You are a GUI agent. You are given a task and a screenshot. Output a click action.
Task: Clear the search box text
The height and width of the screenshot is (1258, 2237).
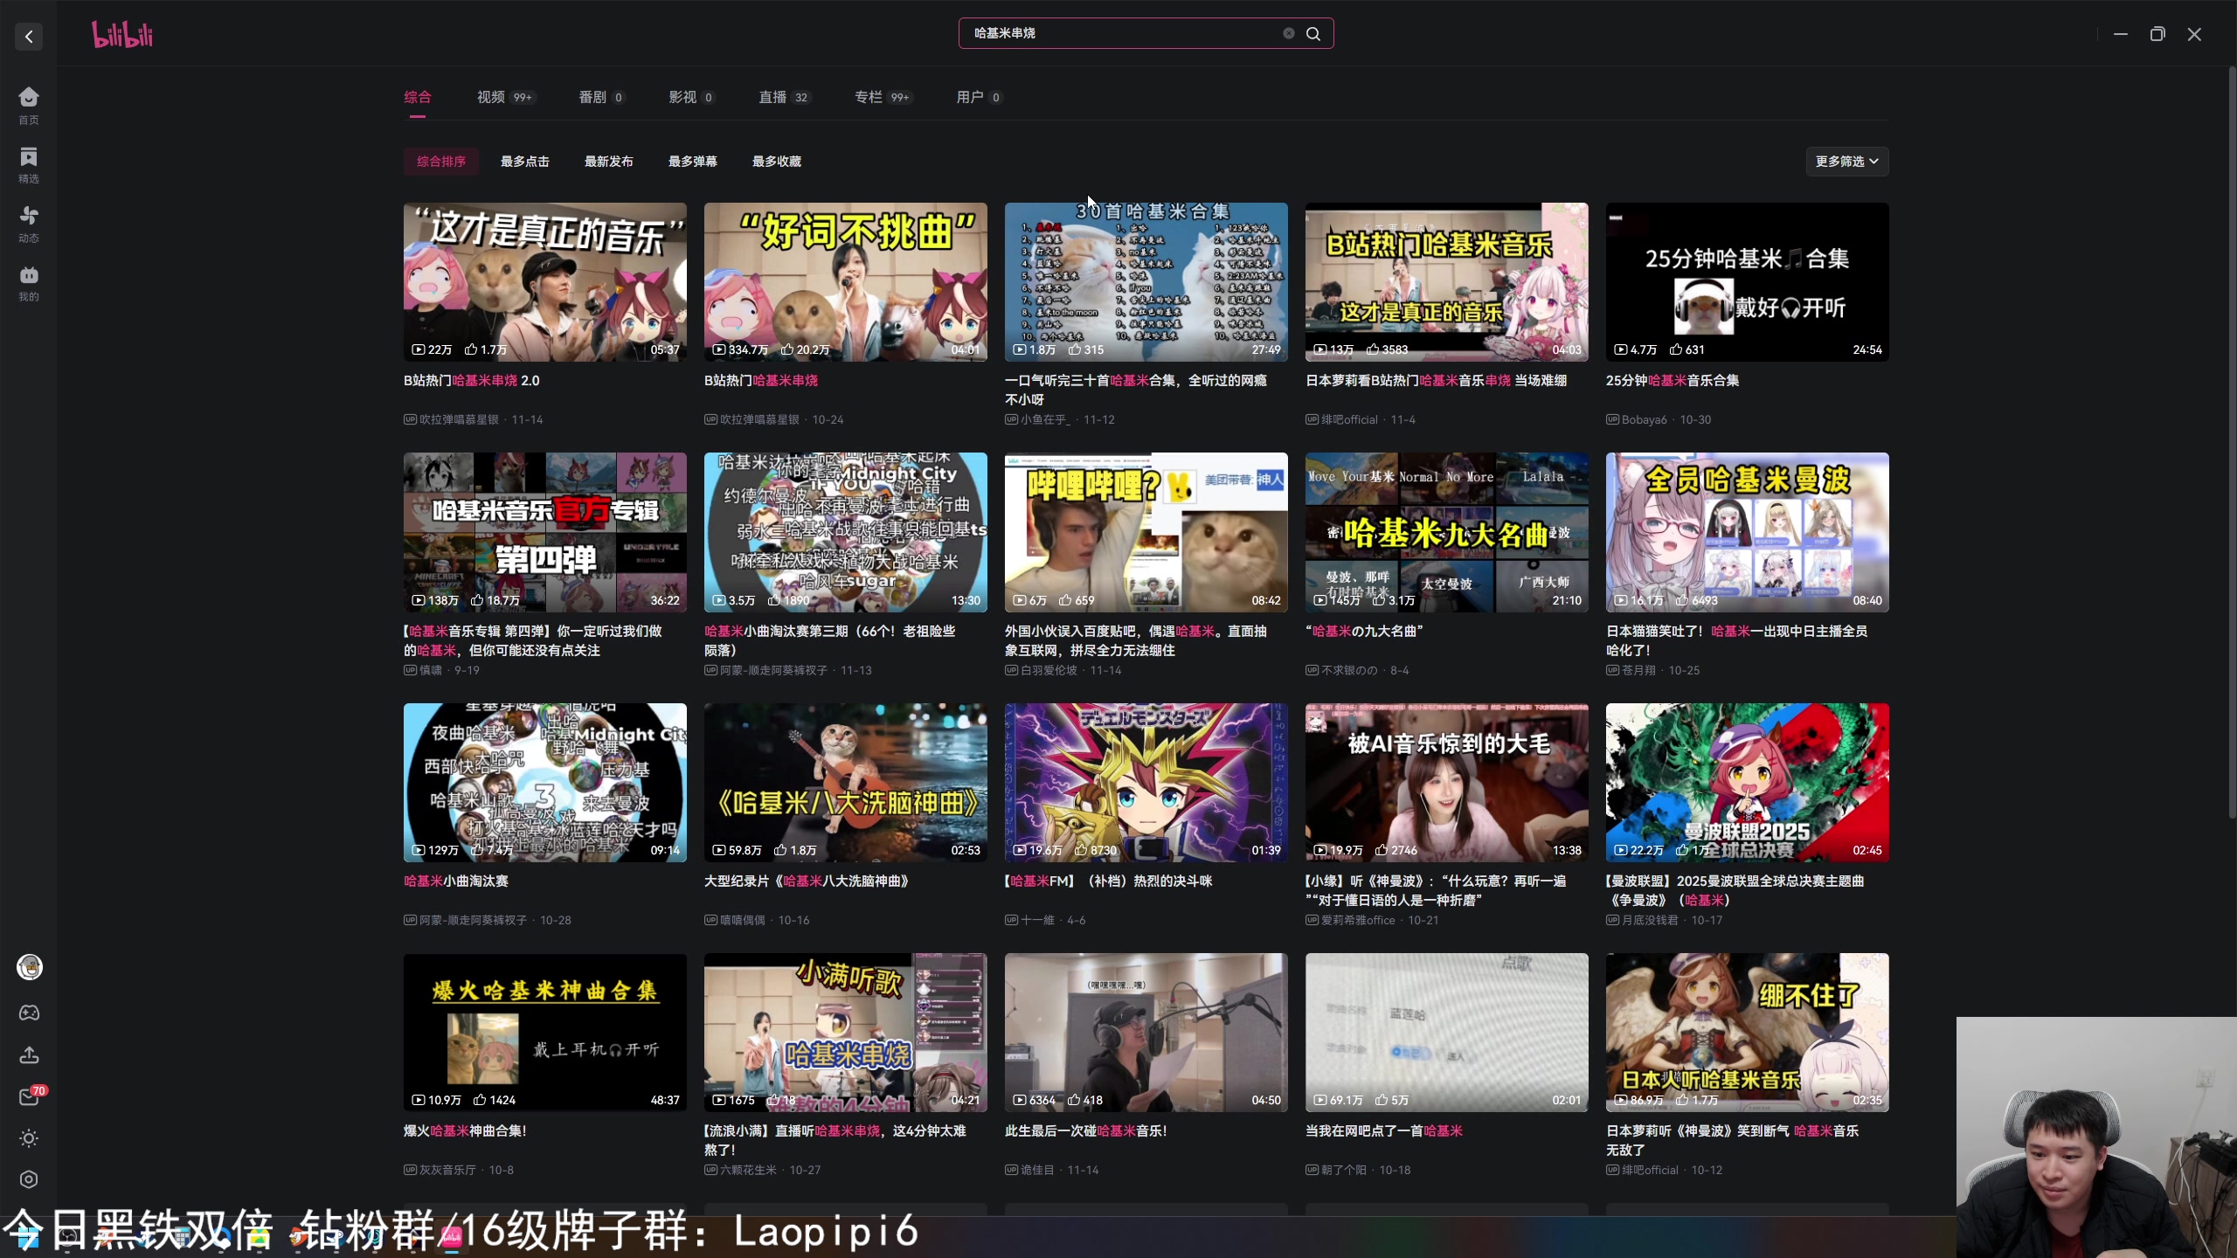[x=1288, y=33]
